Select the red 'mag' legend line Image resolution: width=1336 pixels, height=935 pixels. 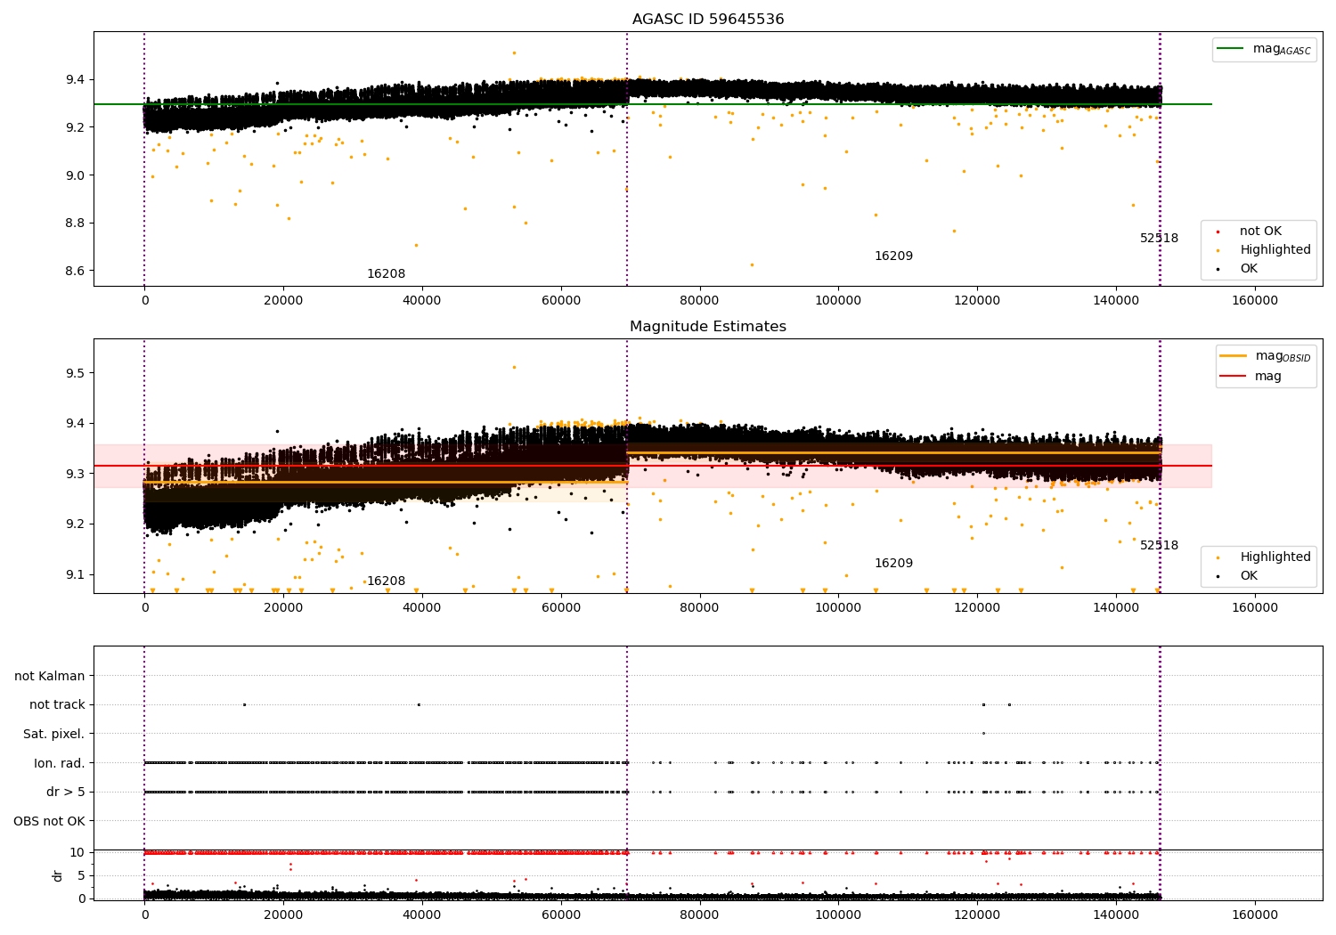point(1234,377)
